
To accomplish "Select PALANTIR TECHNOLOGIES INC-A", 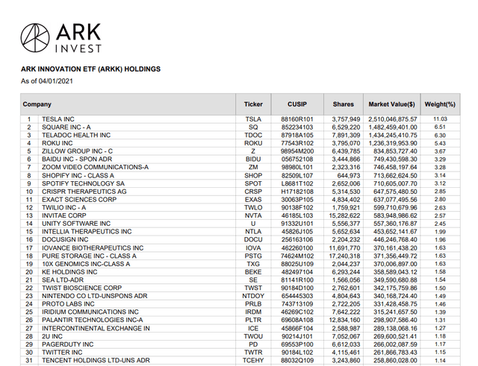I will pyautogui.click(x=93, y=320).
